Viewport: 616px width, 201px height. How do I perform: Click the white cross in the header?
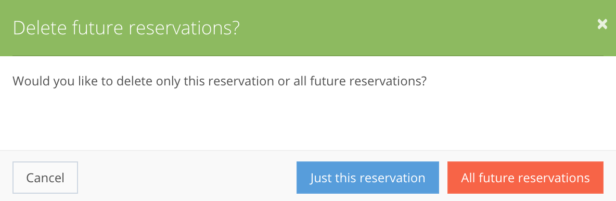(602, 24)
